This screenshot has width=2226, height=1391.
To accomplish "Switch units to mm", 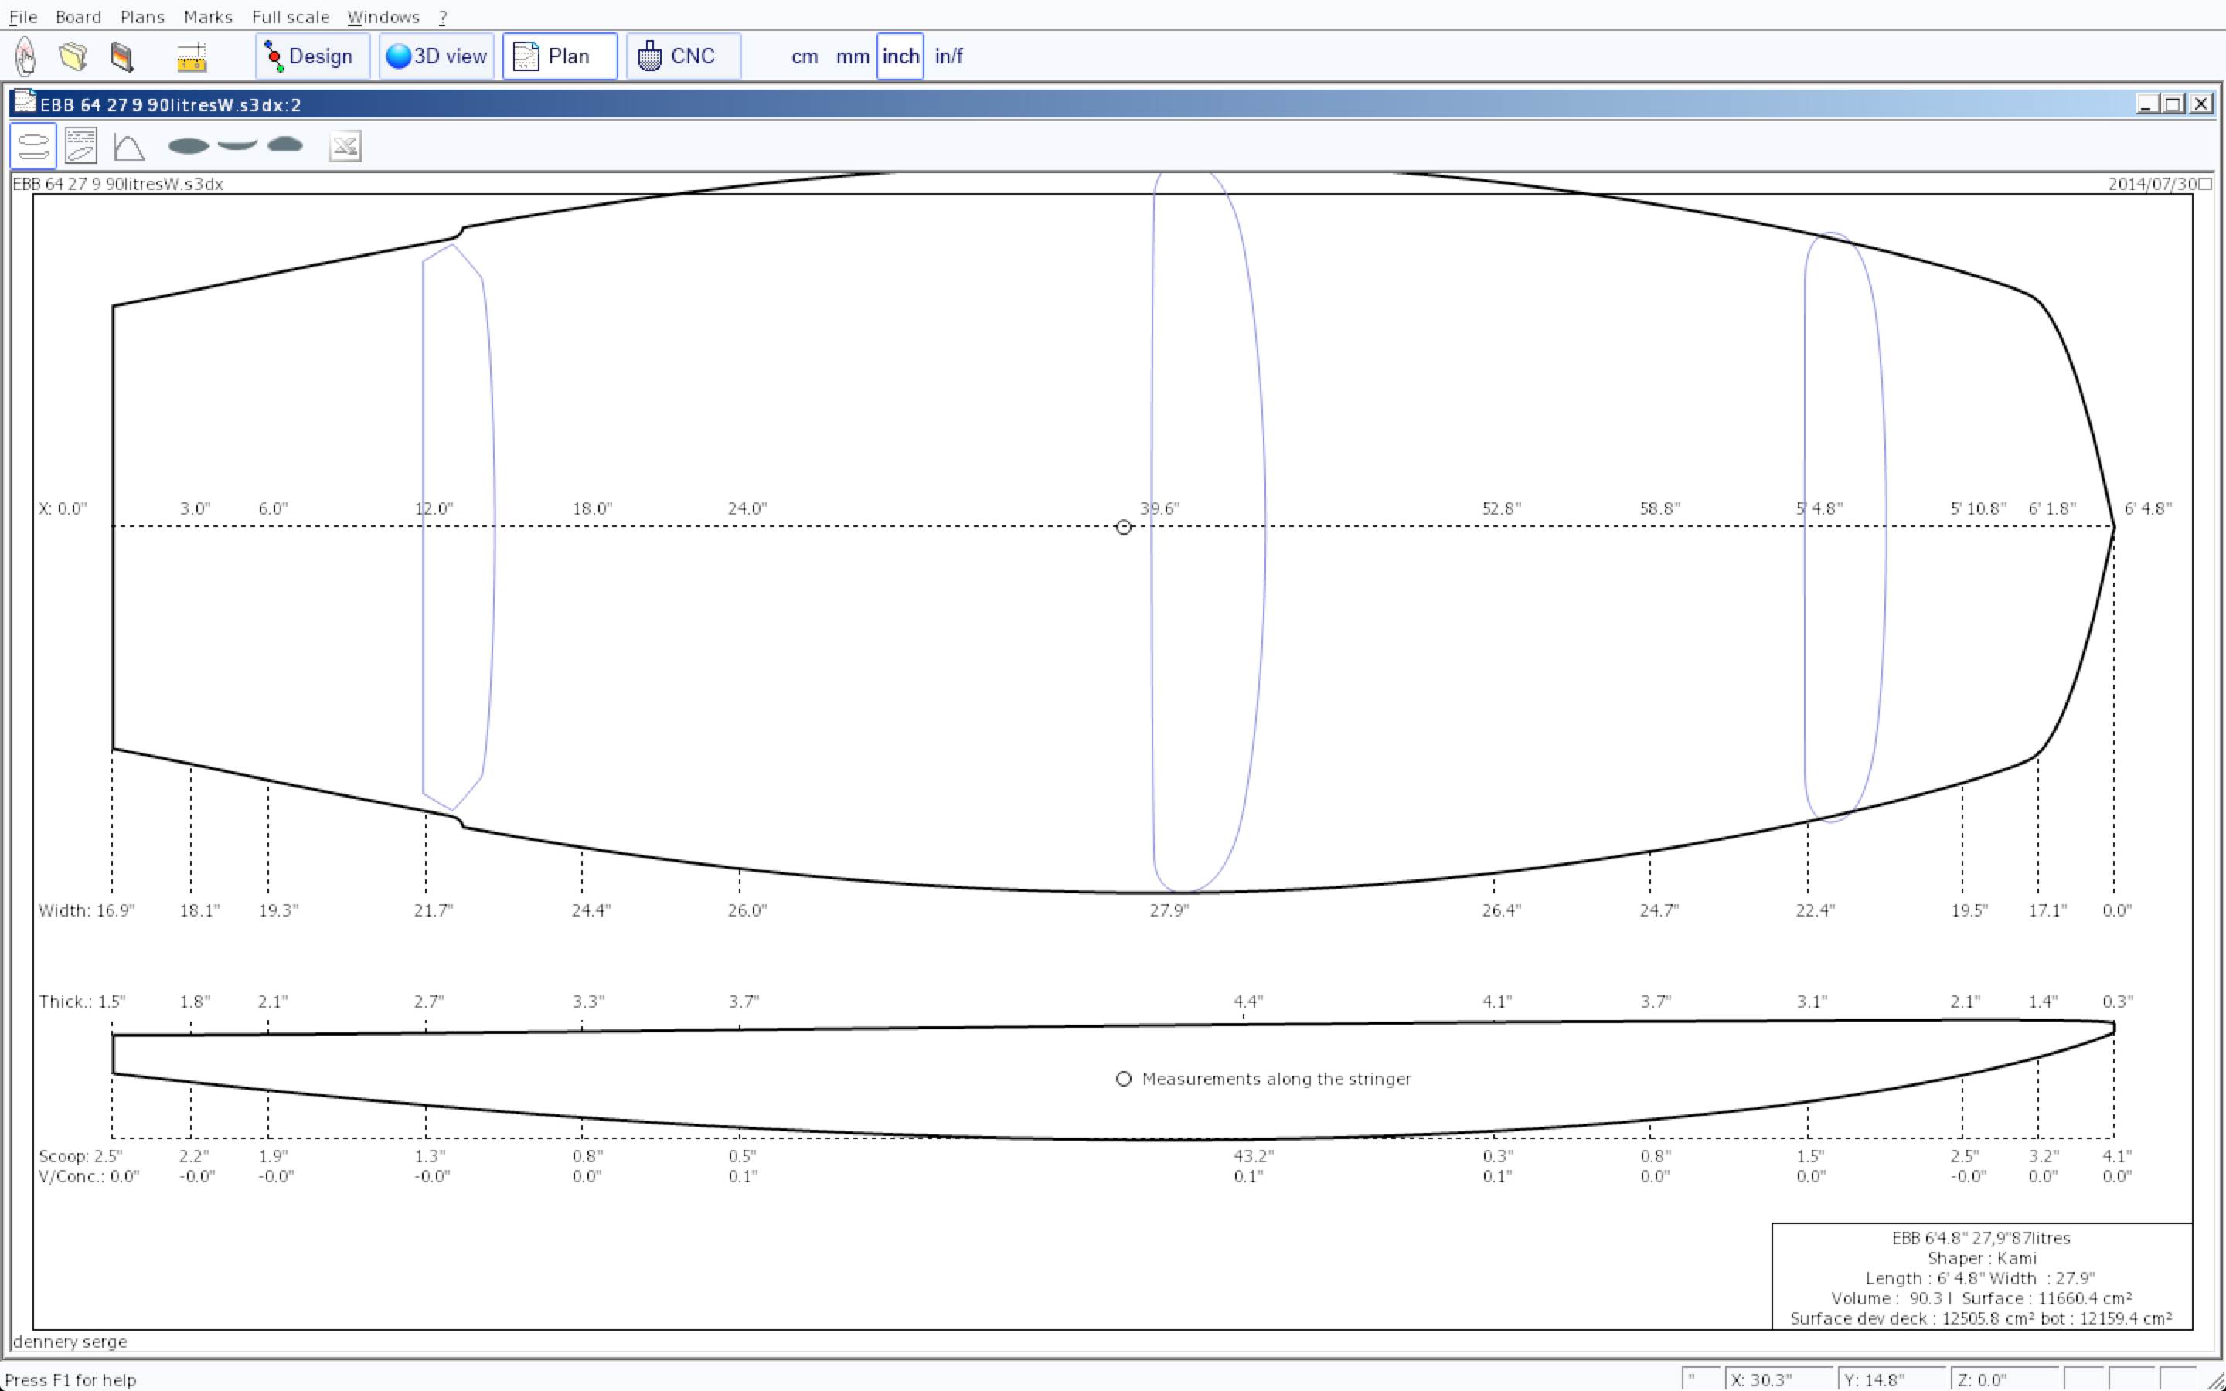I will (852, 56).
